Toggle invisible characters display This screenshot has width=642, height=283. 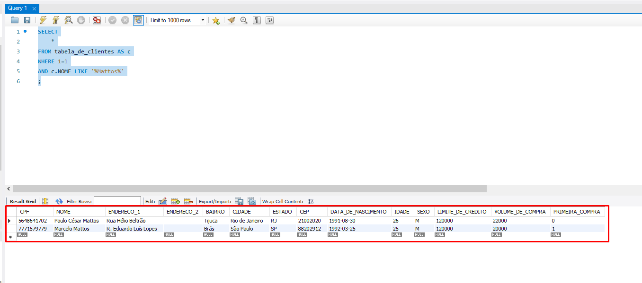257,20
